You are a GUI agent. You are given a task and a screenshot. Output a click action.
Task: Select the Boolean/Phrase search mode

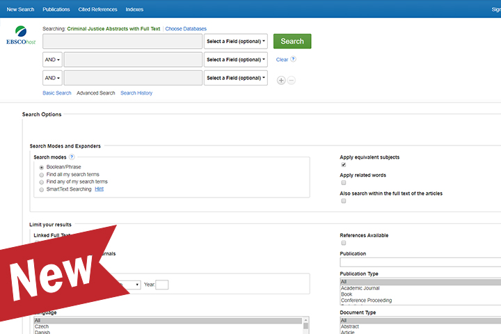tap(42, 168)
